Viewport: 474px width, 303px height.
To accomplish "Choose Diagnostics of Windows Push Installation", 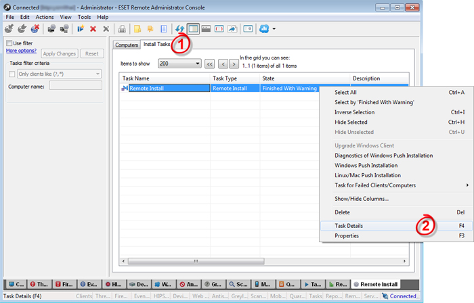I will (x=396, y=156).
